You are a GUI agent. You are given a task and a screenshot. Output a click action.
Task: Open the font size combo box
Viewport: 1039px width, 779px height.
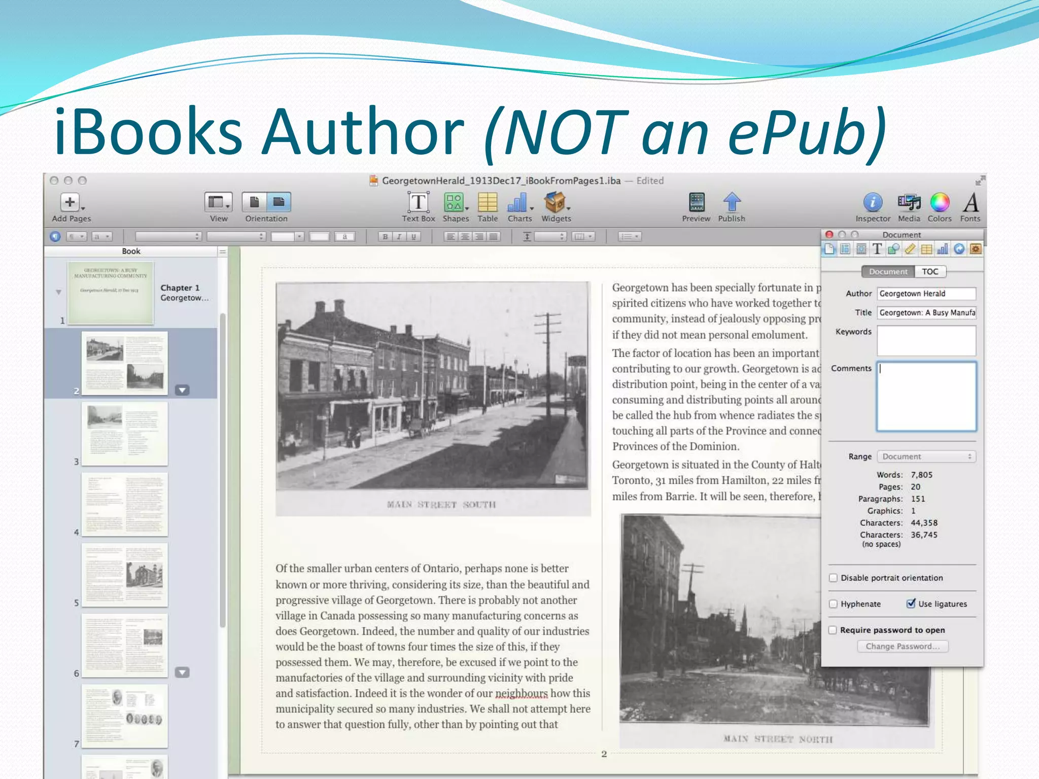tap(287, 236)
